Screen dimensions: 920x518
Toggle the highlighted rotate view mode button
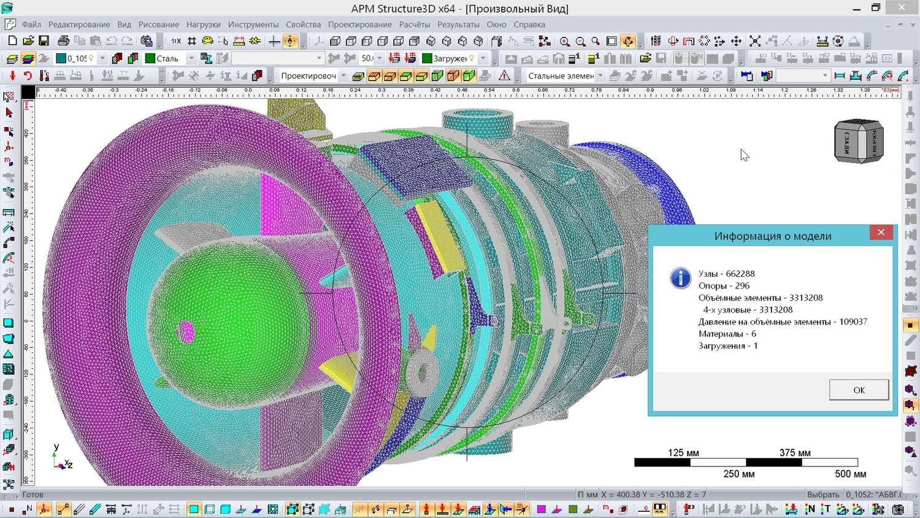(628, 41)
